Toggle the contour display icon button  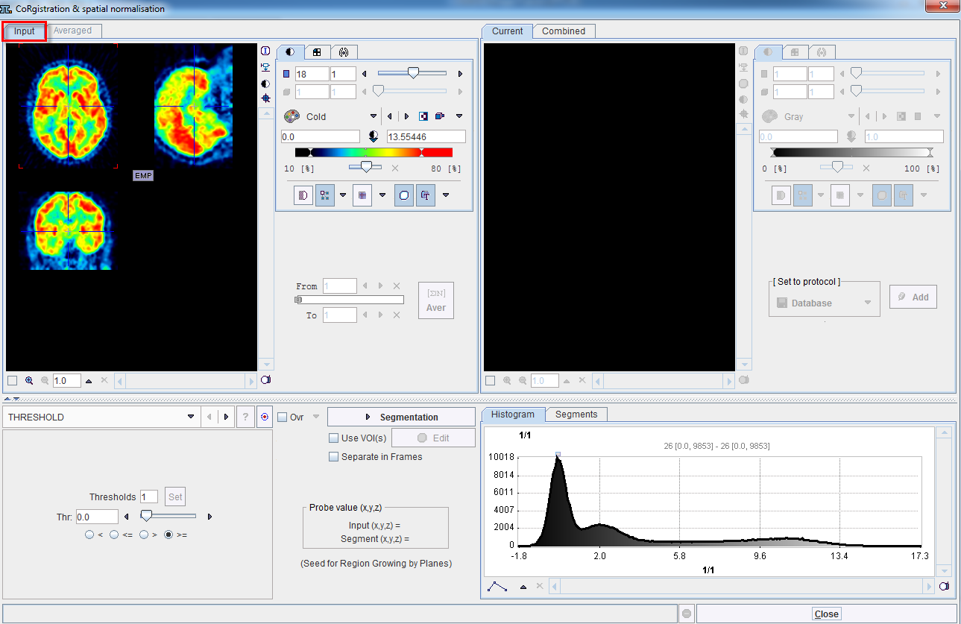click(404, 195)
